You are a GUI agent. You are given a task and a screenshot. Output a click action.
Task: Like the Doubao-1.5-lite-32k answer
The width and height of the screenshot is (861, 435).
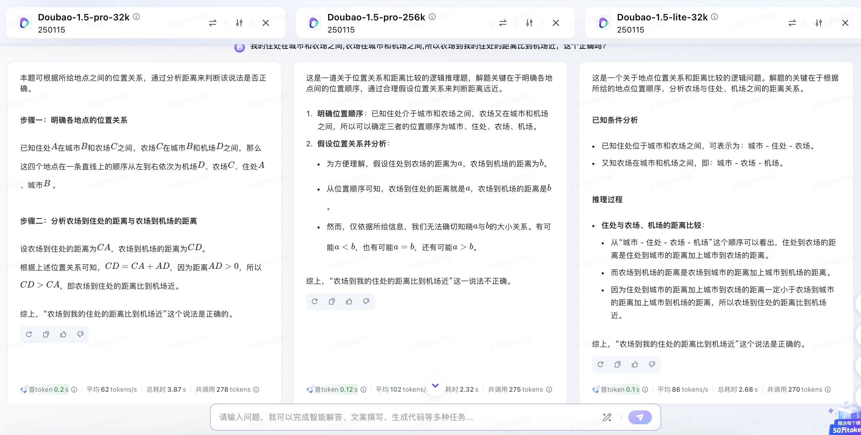pyautogui.click(x=635, y=364)
